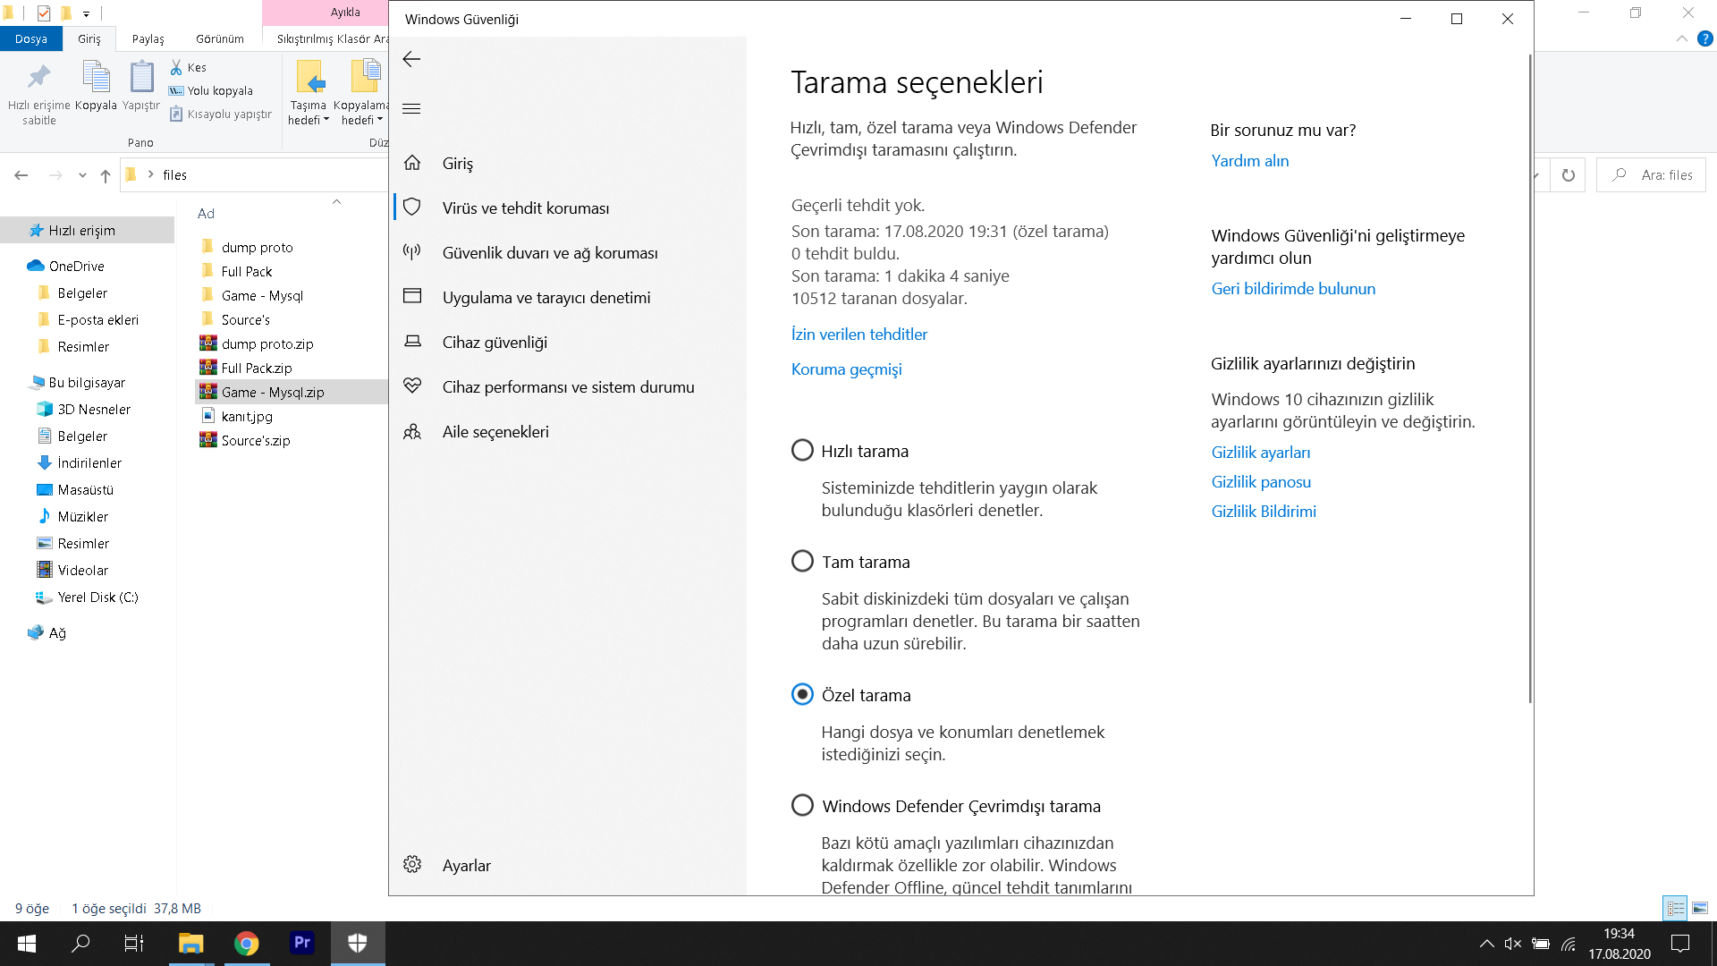The height and width of the screenshot is (966, 1717).
Task: Open the İzin verilen tehditler link
Action: pos(858,335)
